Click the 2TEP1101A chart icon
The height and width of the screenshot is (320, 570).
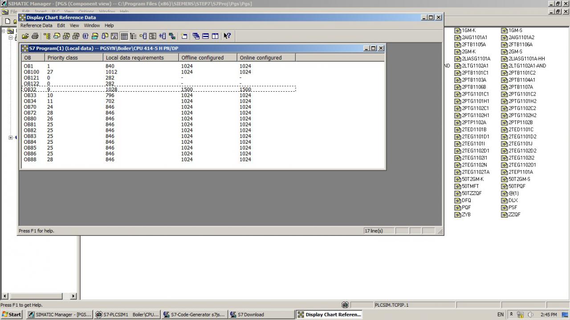point(505,172)
